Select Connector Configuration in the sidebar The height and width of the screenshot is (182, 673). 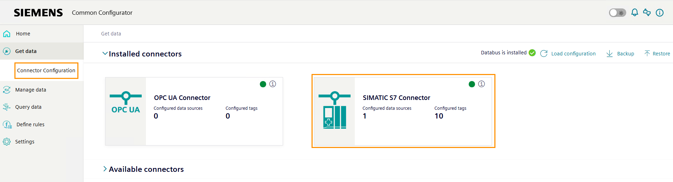46,70
